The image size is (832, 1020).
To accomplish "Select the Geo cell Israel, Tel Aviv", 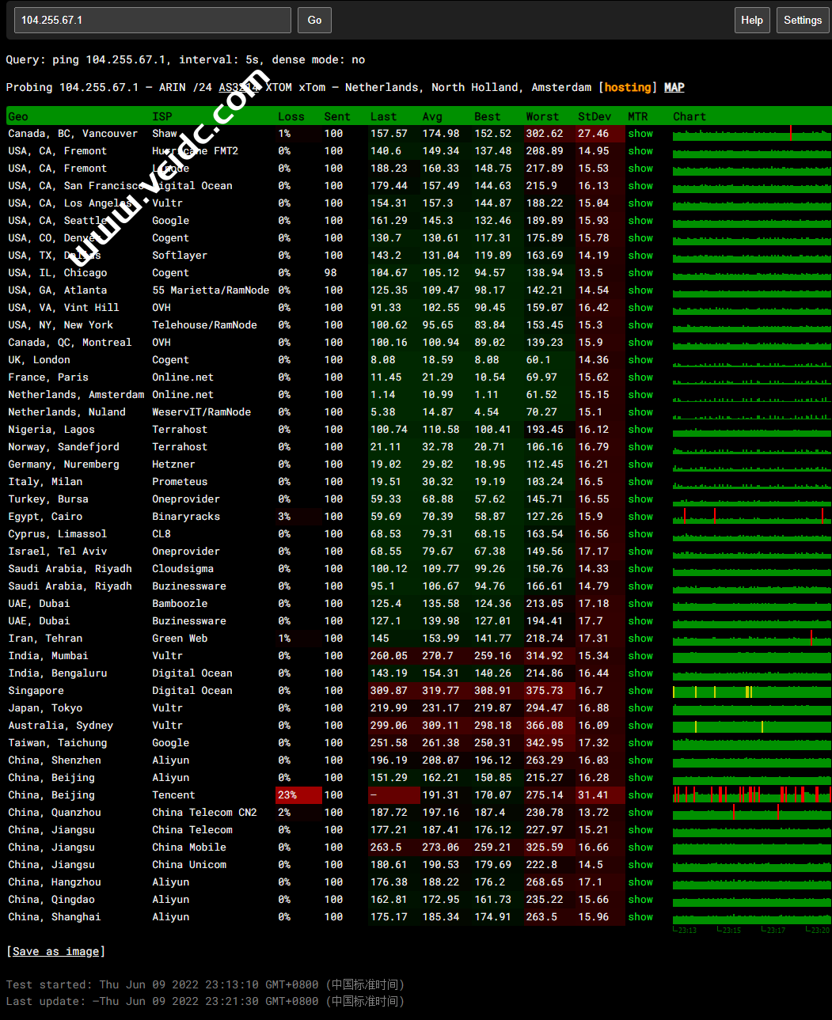I will point(57,552).
